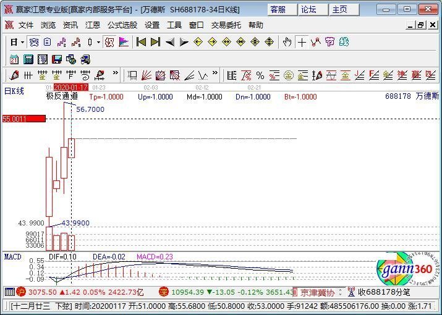Image resolution: width=442 pixels, height=315 pixels.
Task: Click the red floppy disk save icon
Action: [x=57, y=59]
